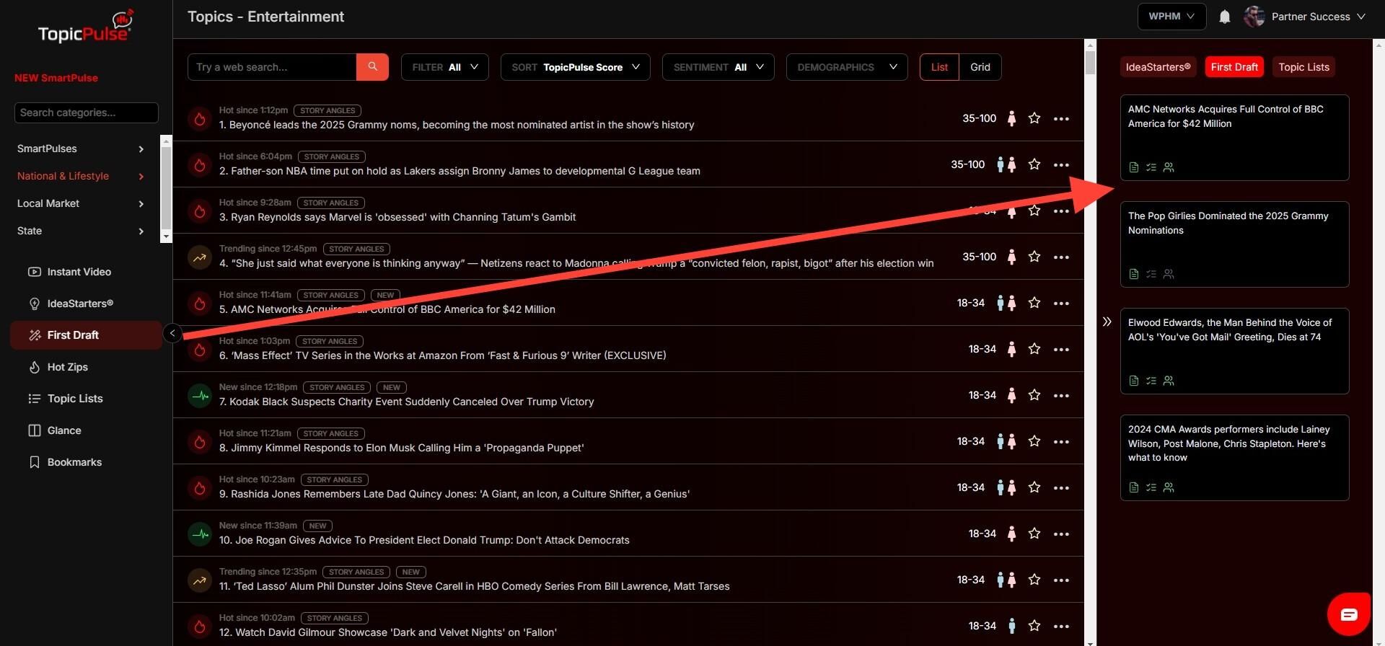Click the Search categories input field

[x=86, y=112]
